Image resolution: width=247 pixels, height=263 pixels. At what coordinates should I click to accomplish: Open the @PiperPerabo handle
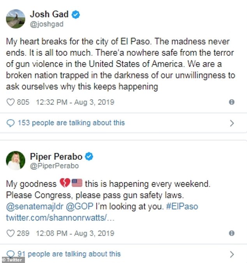(54, 166)
